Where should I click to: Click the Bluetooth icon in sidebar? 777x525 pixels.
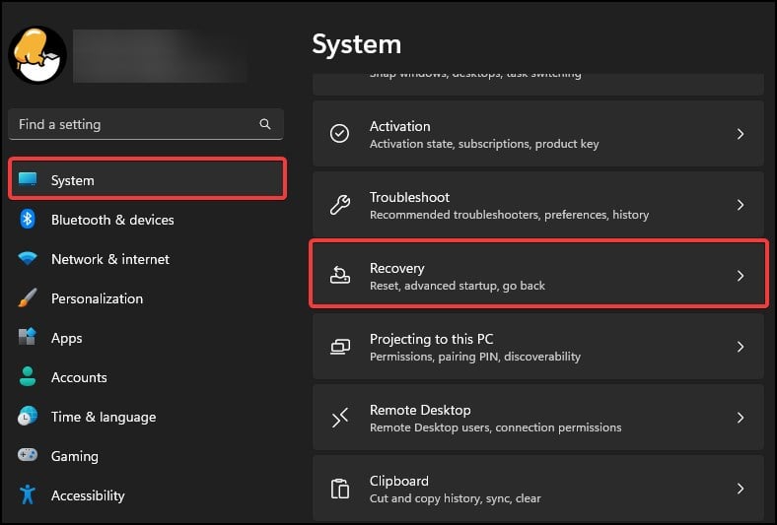(28, 220)
